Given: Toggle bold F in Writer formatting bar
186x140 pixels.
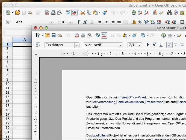Looking at the screenshot, I should [148, 45].
